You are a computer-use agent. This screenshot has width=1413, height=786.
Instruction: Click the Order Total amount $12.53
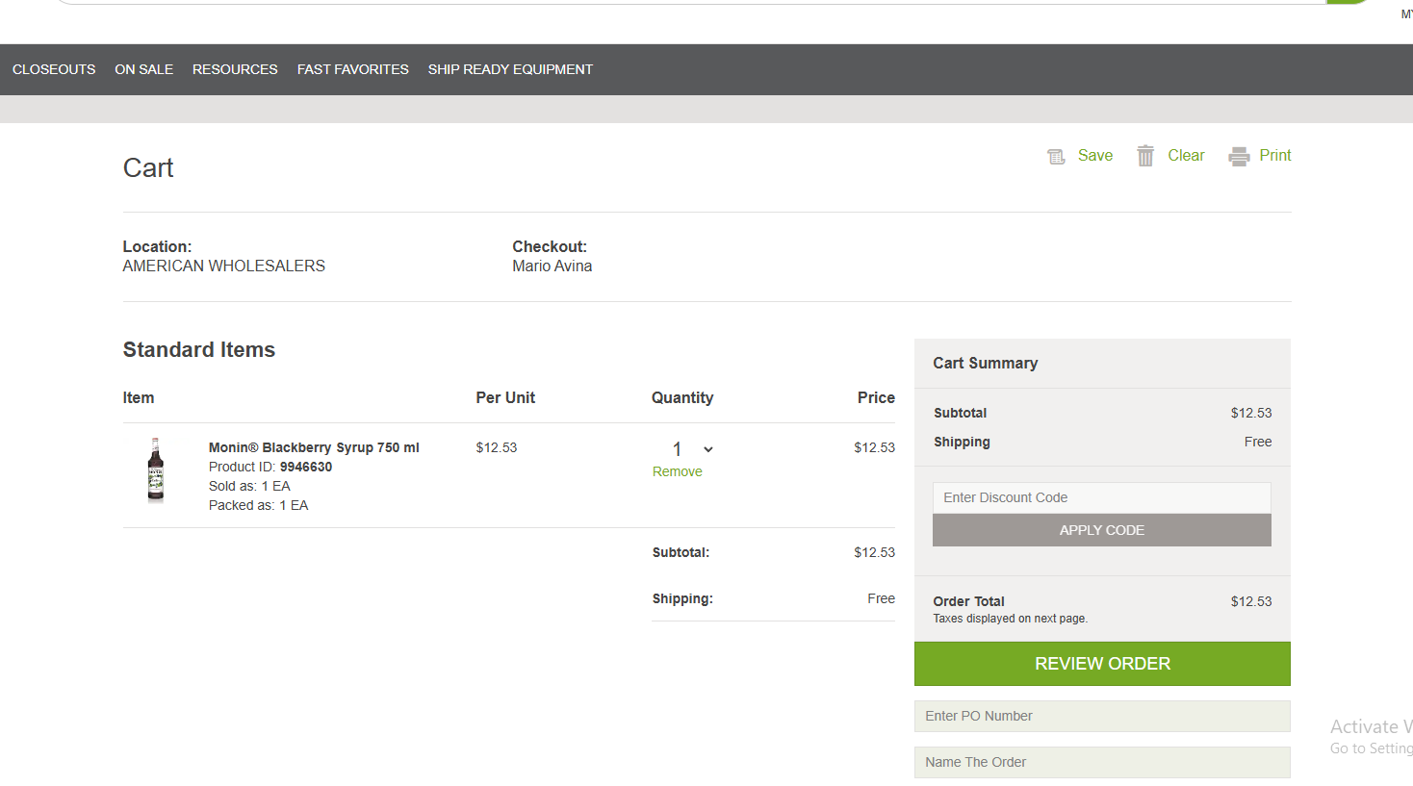point(1251,601)
